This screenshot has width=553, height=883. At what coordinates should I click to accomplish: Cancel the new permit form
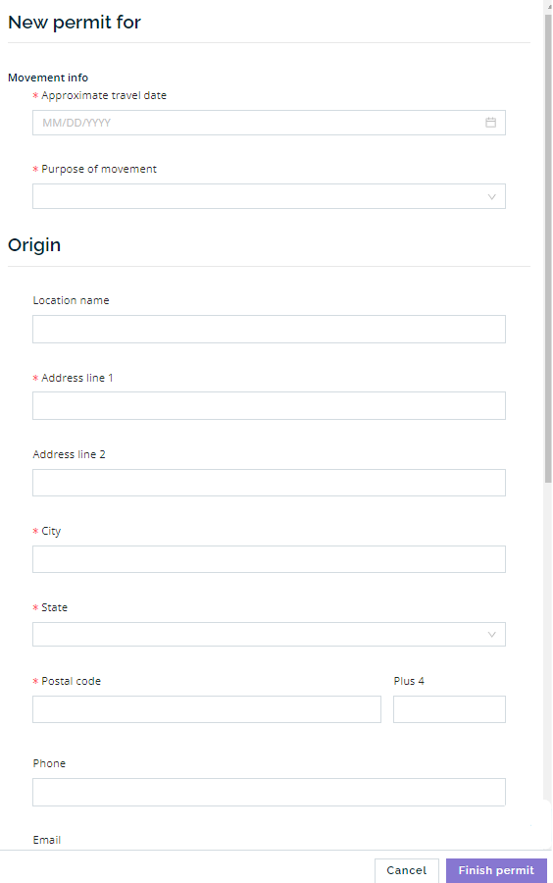point(407,870)
